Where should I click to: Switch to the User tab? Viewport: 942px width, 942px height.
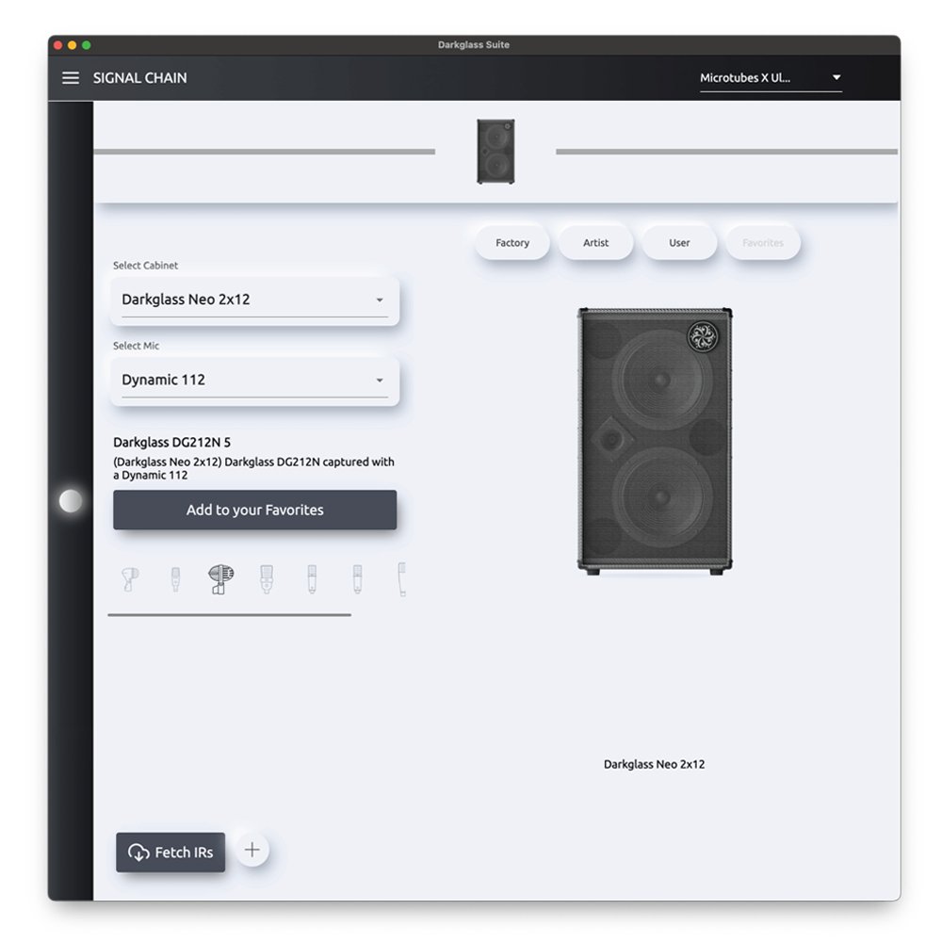679,243
